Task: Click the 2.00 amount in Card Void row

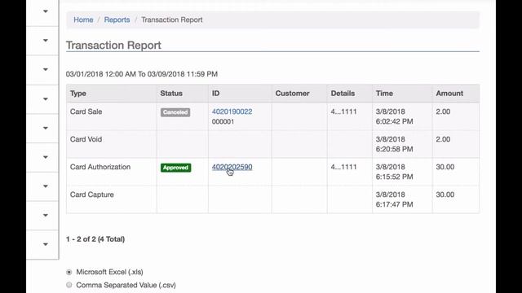Action: (443, 139)
